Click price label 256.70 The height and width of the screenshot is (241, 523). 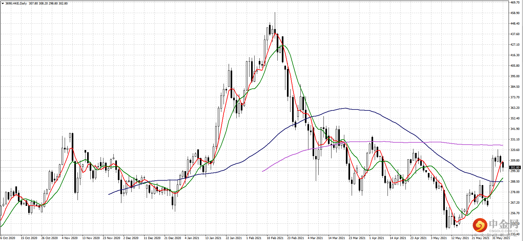[515, 213]
